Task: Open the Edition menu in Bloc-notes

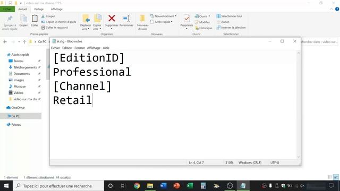Action: click(x=67, y=48)
